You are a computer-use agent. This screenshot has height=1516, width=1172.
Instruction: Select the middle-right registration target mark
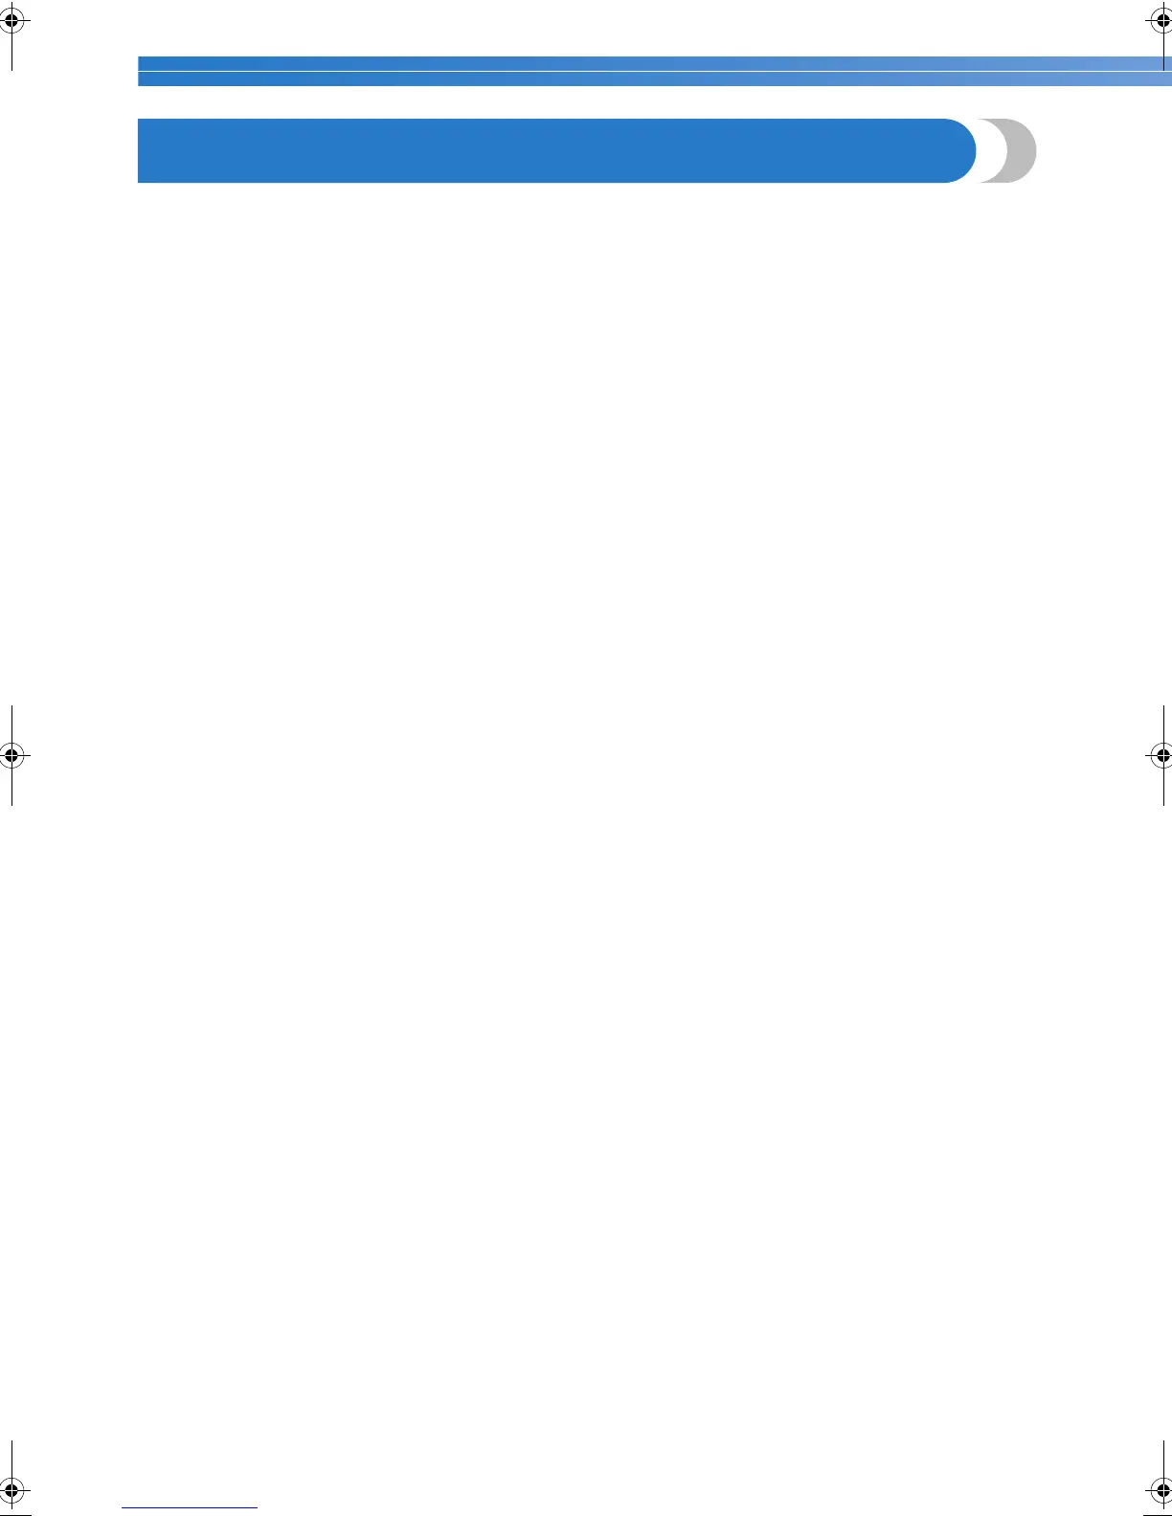coord(1161,755)
